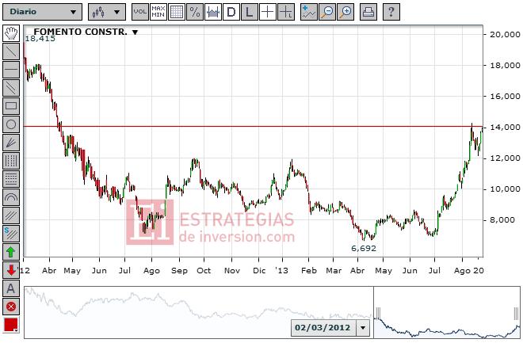Select the parallel channel lines tool

pyautogui.click(x=11, y=88)
